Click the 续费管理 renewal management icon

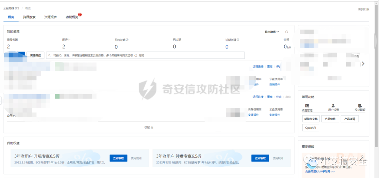(x=307, y=105)
